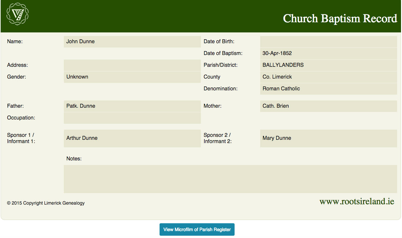Select the Parish/District field BALLYLANDERS
Viewport: 402px width, 238px height.
328,65
